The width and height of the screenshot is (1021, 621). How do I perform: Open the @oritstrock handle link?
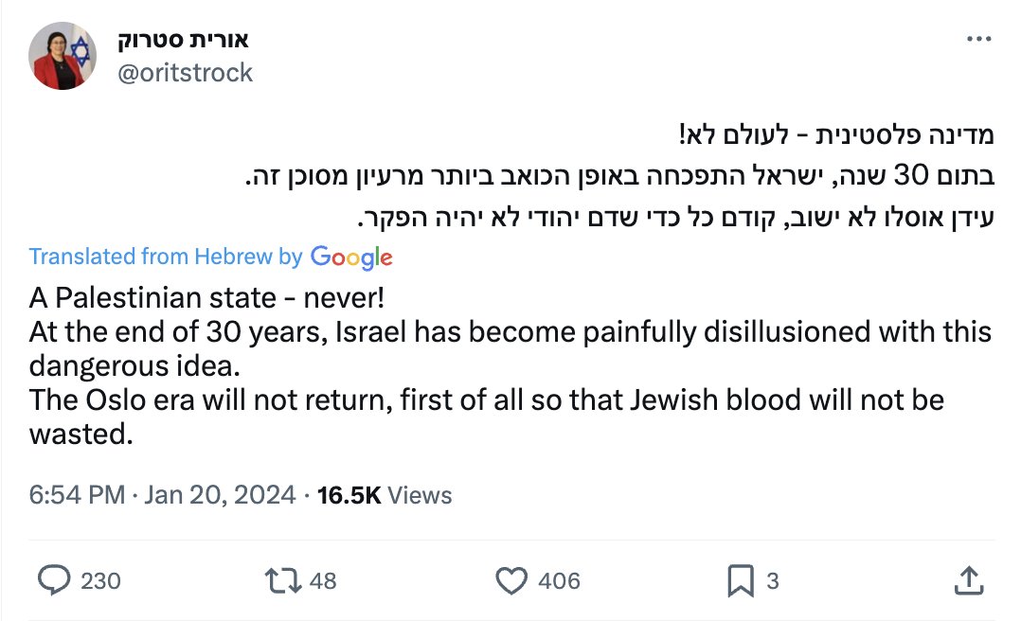pyautogui.click(x=185, y=72)
